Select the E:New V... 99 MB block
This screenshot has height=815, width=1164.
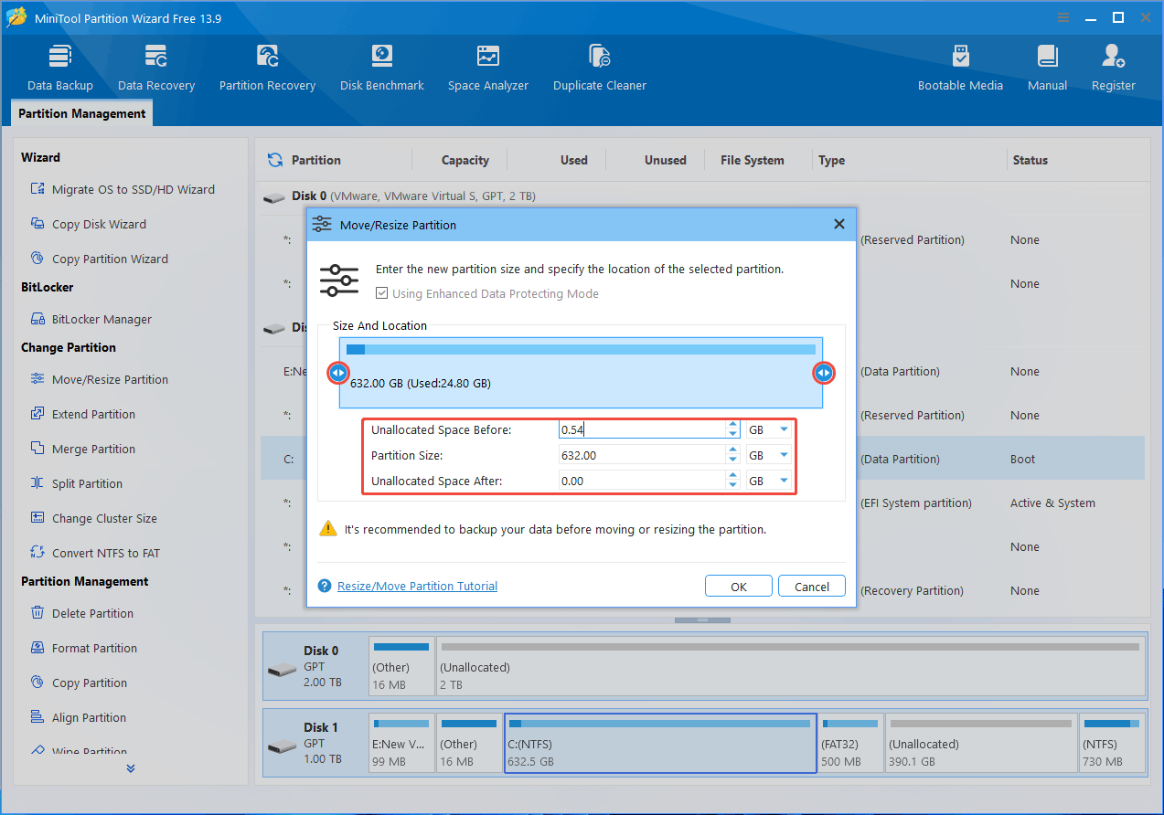coord(401,744)
